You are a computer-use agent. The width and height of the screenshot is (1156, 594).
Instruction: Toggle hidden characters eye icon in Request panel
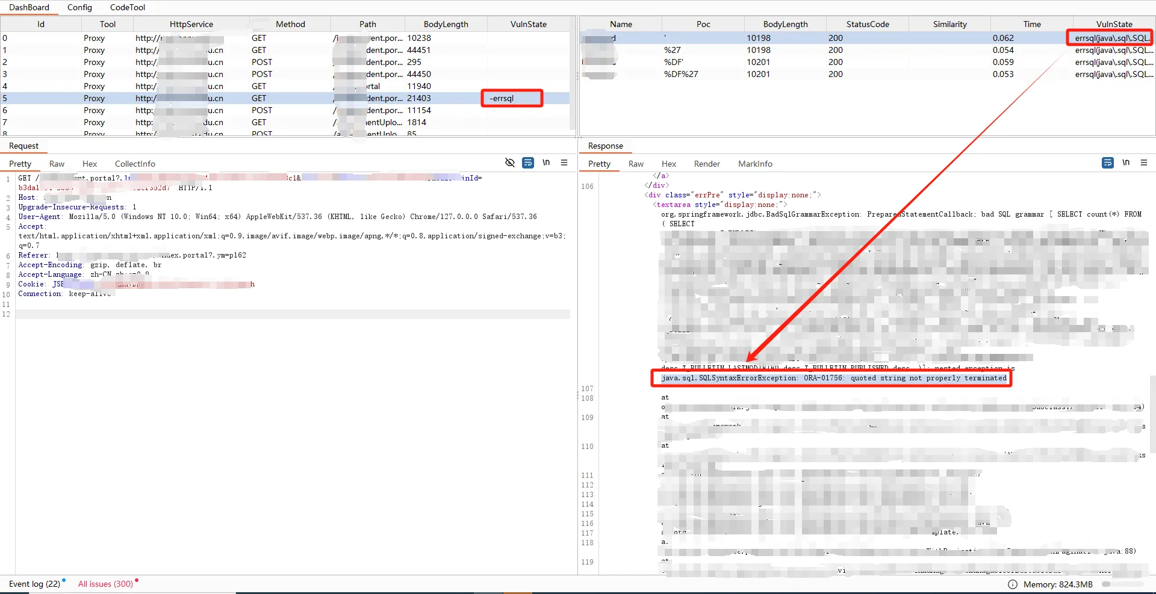point(509,162)
